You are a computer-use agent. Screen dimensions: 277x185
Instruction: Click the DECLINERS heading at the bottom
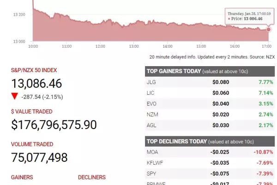pyautogui.click(x=92, y=178)
